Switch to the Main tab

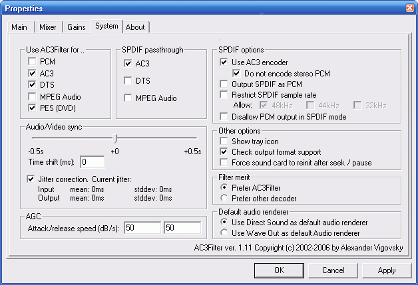tap(19, 27)
